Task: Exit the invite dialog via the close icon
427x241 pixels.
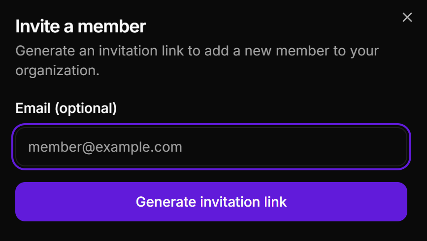Action: pyautogui.click(x=407, y=18)
